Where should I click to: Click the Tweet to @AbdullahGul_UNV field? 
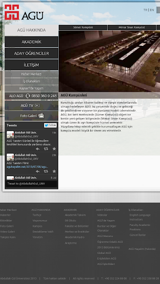tap(32, 184)
